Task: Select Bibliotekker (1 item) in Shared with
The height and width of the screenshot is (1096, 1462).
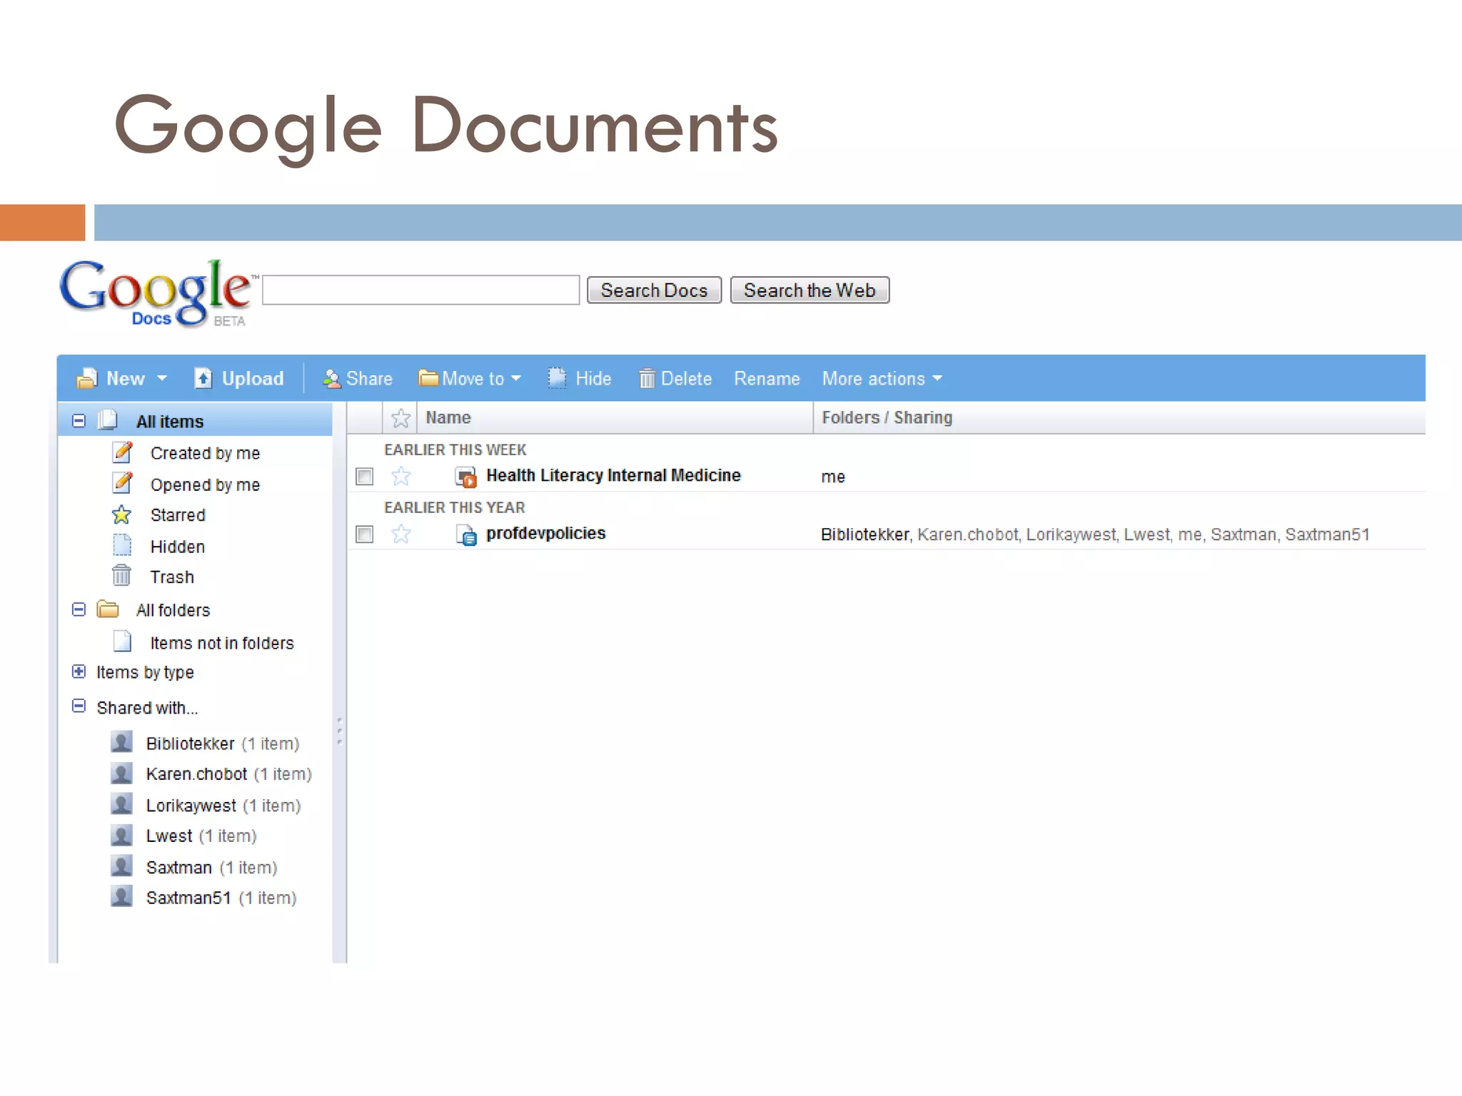Action: [x=222, y=744]
